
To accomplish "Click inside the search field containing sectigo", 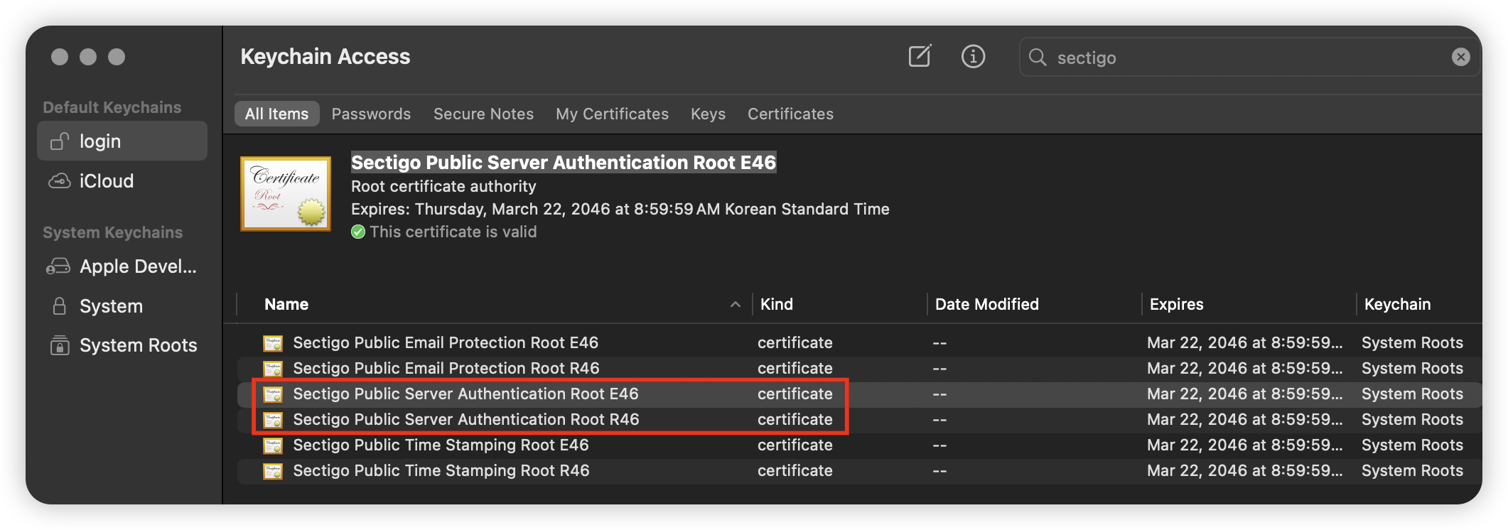I will click(x=1244, y=58).
